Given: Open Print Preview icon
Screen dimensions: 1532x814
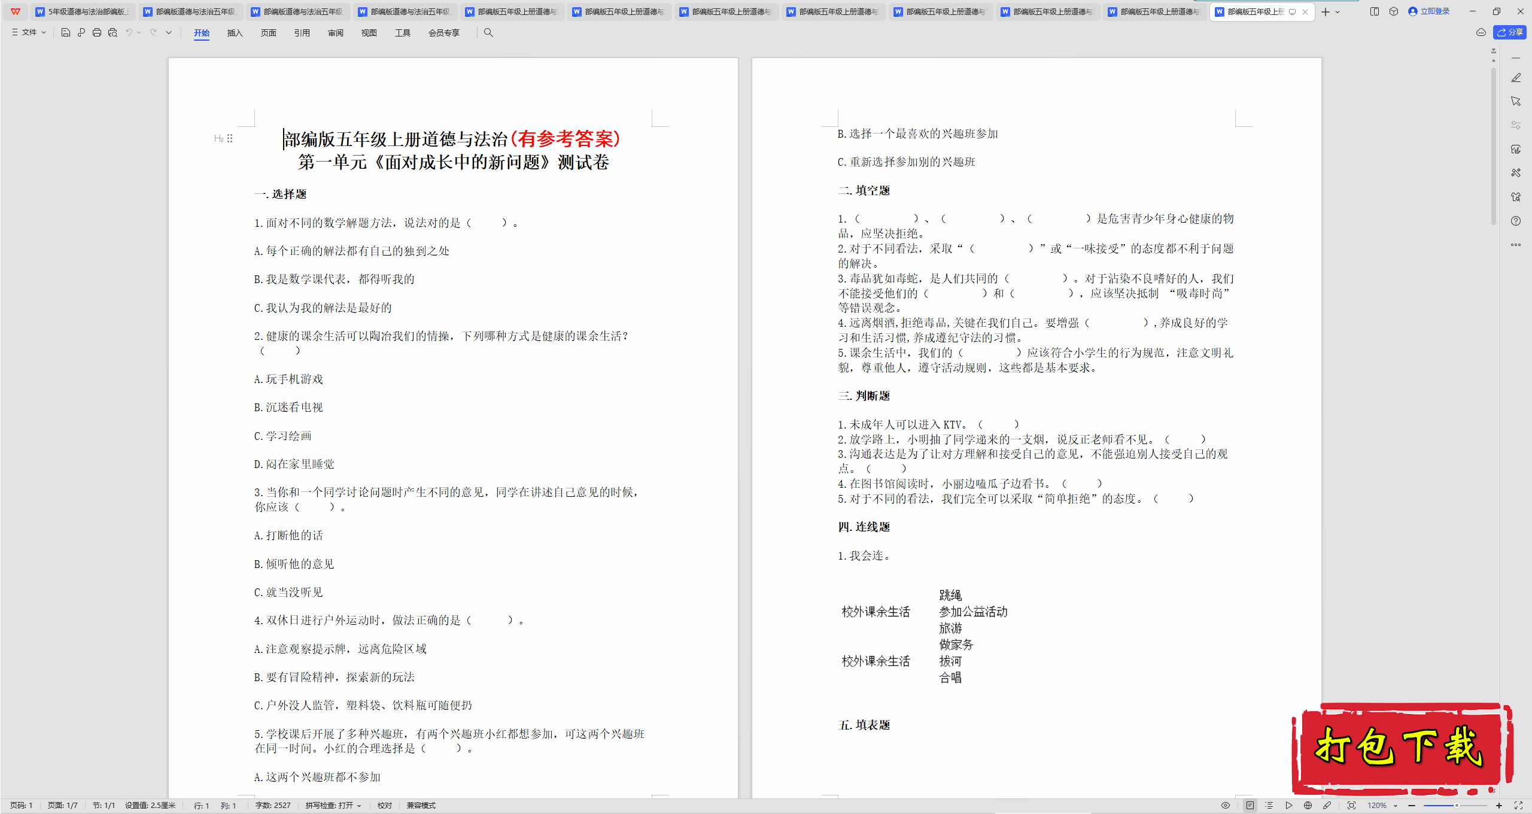Looking at the screenshot, I should click(x=113, y=33).
